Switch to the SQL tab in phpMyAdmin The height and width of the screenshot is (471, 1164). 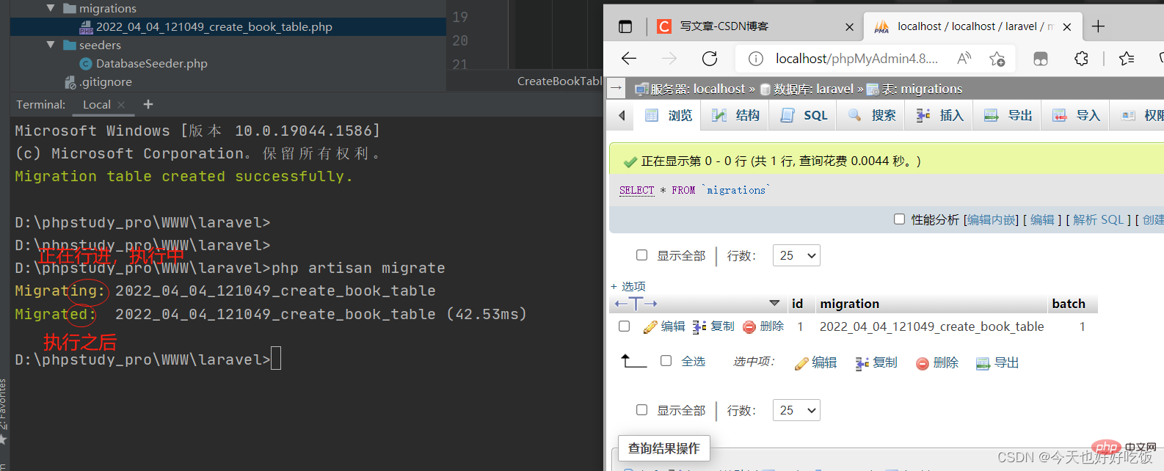click(x=803, y=115)
